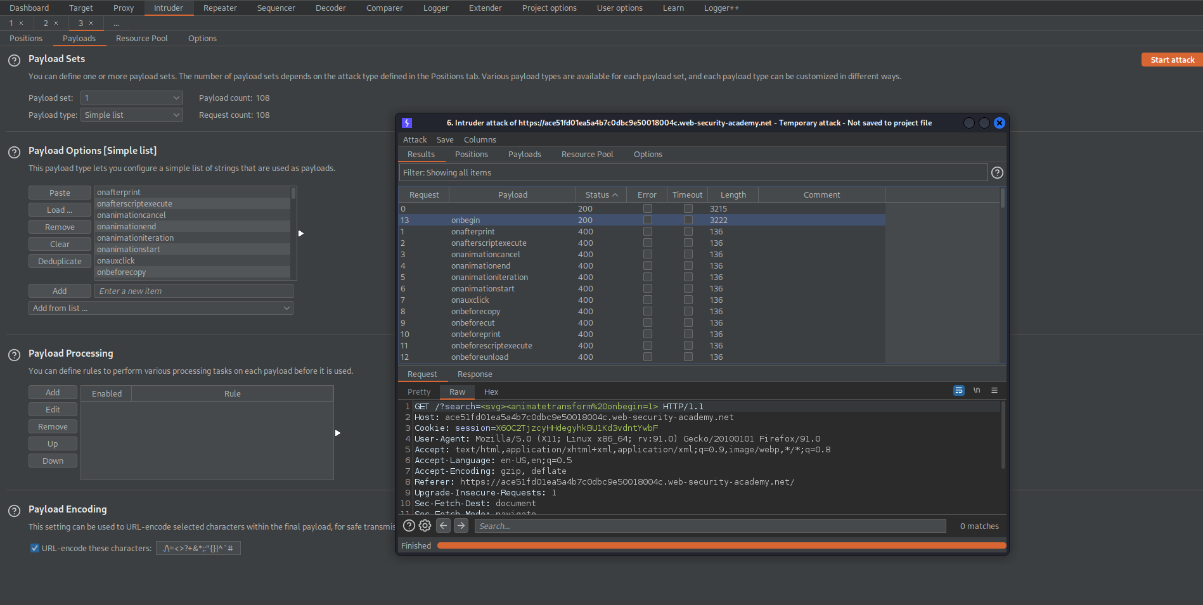Open Save menu in attack window
Screen dimensions: 1203x605
445,139
